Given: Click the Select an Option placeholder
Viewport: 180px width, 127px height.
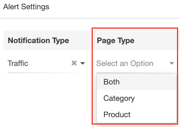Looking at the screenshot, I should [x=125, y=63].
